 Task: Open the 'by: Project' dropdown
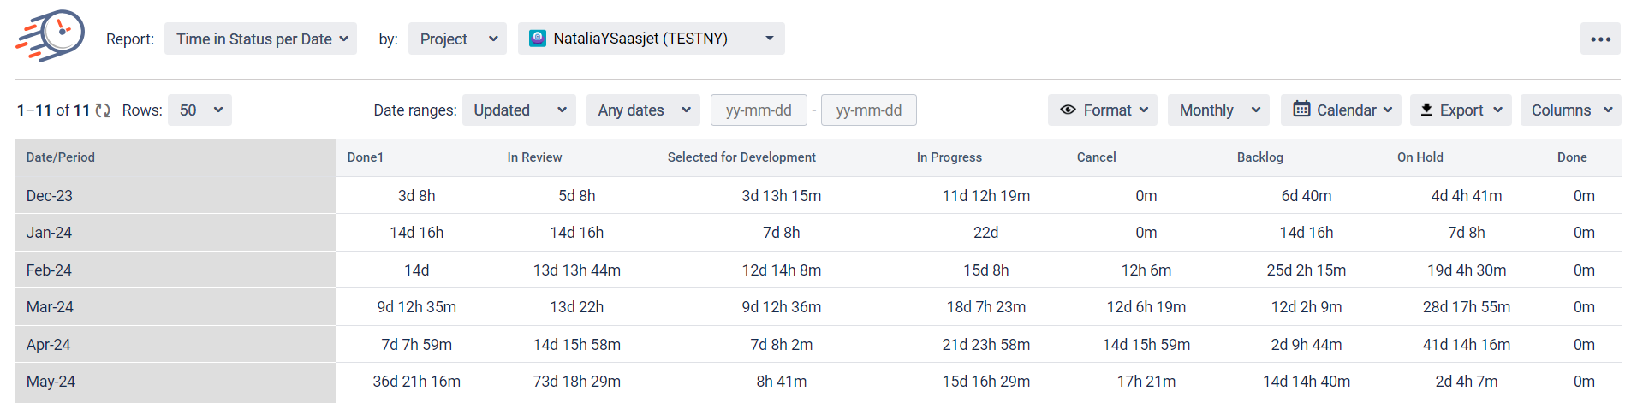[457, 39]
